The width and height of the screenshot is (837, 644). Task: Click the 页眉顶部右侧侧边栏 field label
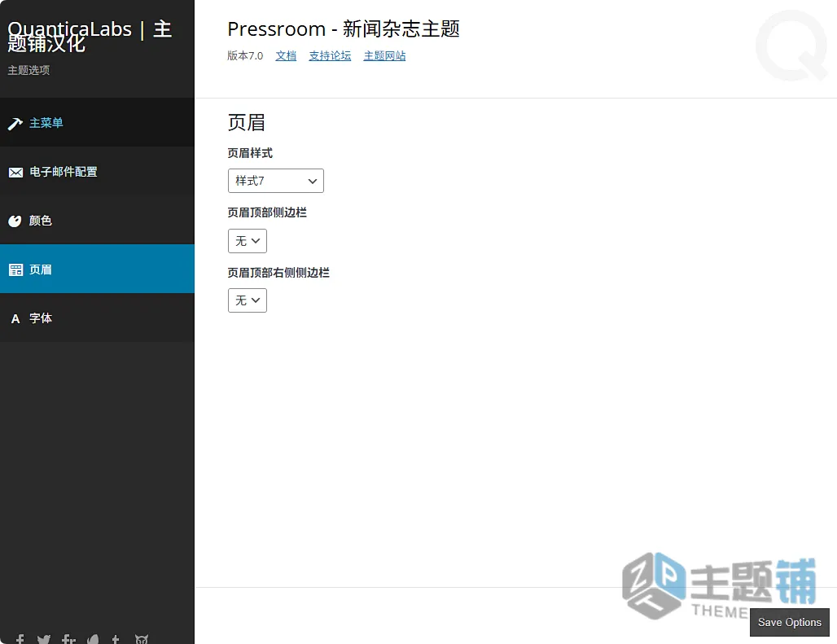pyautogui.click(x=278, y=273)
